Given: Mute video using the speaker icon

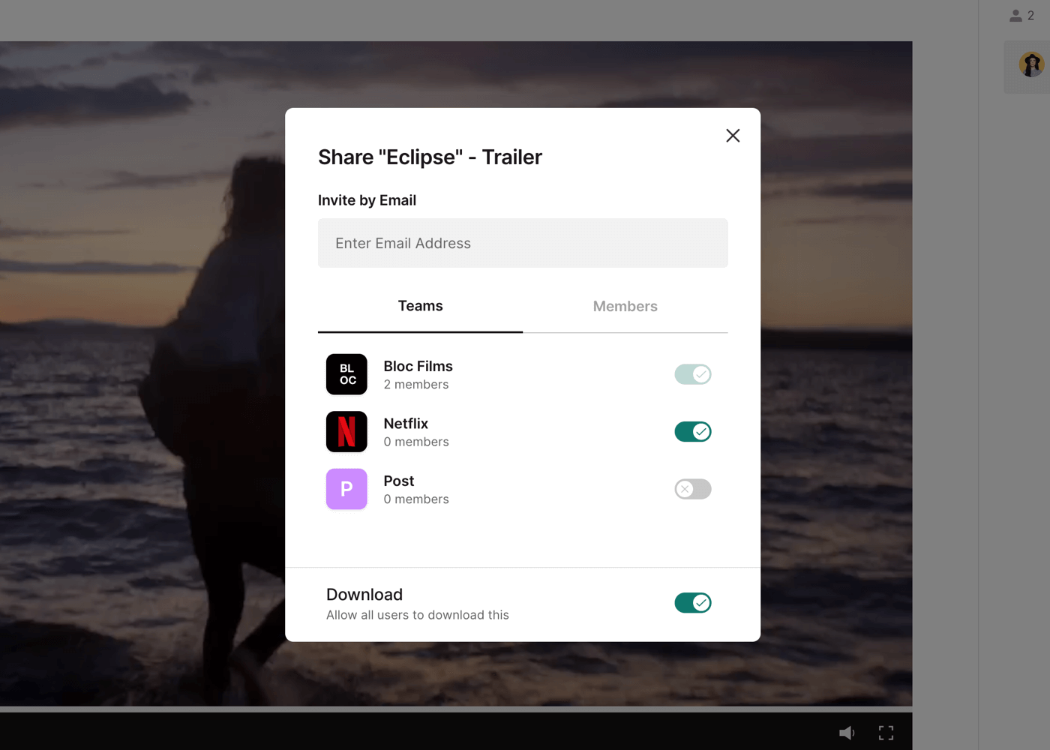Looking at the screenshot, I should coord(847,733).
